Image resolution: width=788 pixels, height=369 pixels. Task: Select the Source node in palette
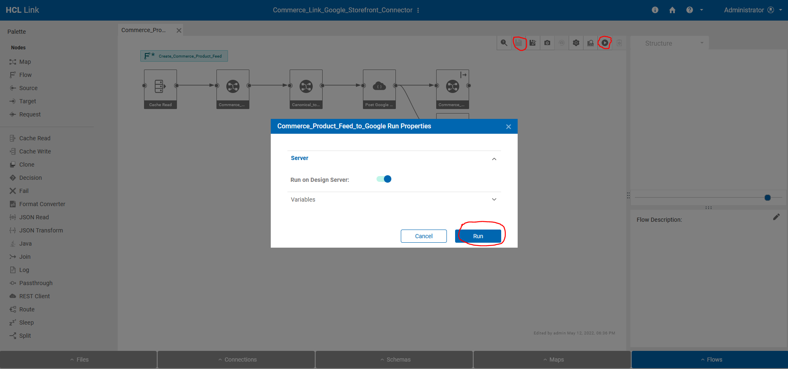point(23,88)
